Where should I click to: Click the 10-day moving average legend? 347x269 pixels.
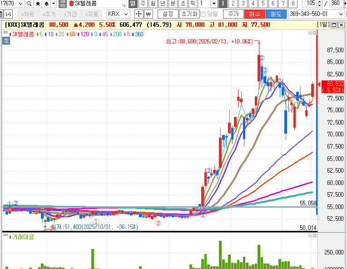(49, 35)
